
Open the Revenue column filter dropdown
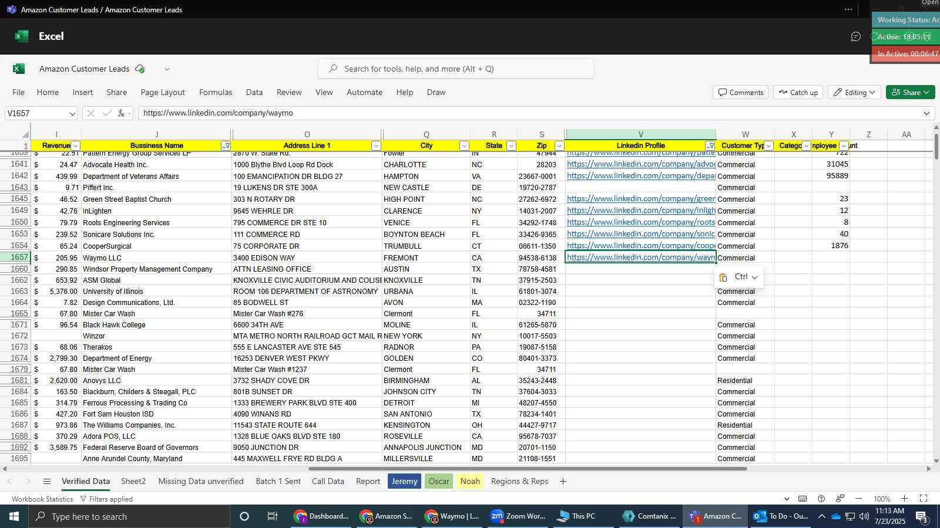[76, 145]
